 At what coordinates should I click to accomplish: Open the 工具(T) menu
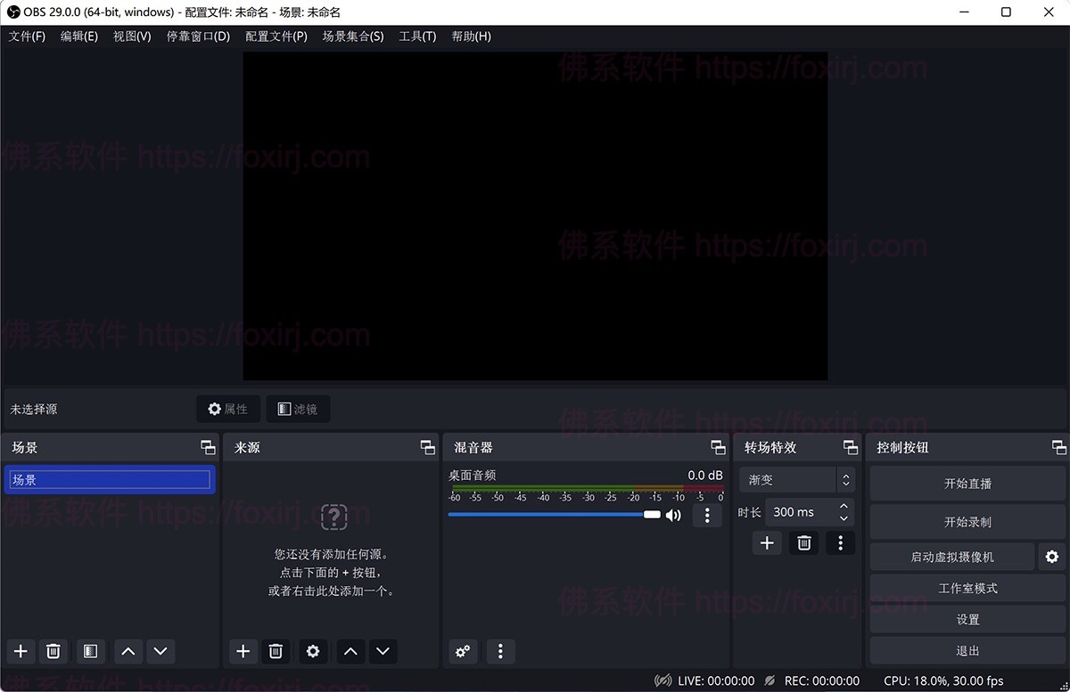[x=417, y=37]
